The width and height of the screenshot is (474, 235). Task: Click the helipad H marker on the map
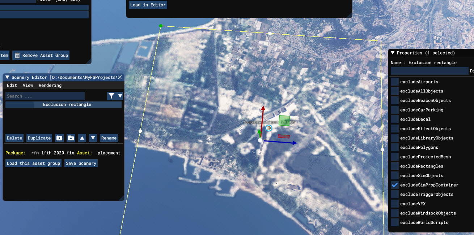coord(268,128)
